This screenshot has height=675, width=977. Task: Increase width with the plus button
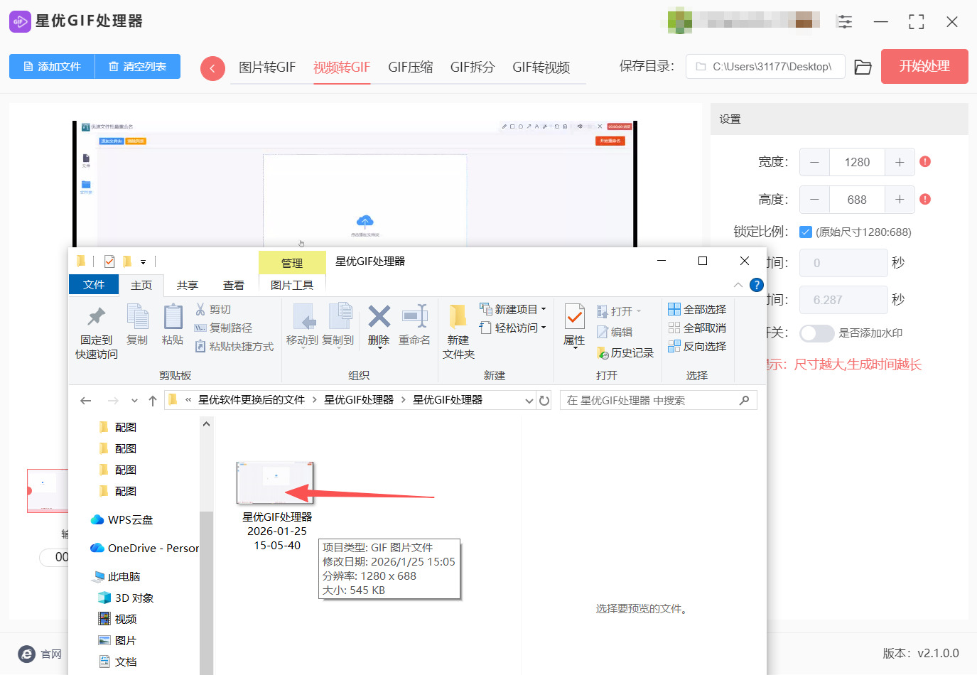tap(900, 162)
